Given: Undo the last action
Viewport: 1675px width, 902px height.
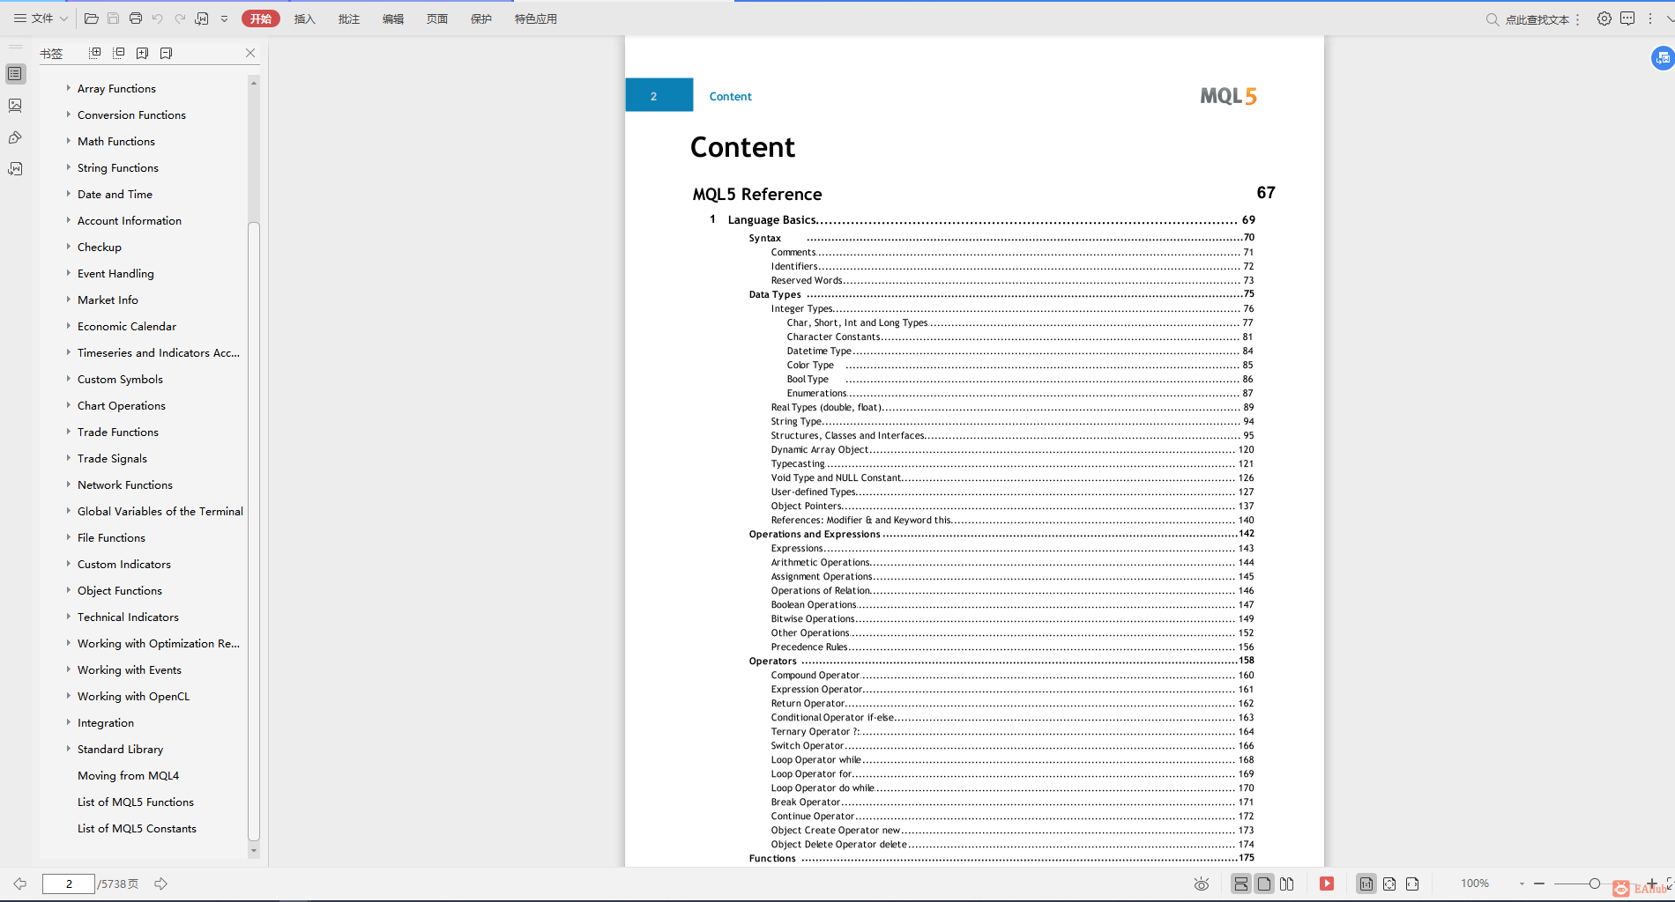Looking at the screenshot, I should click(157, 18).
